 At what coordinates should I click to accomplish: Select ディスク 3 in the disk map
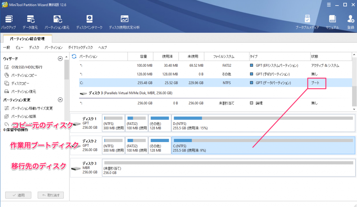point(86,168)
